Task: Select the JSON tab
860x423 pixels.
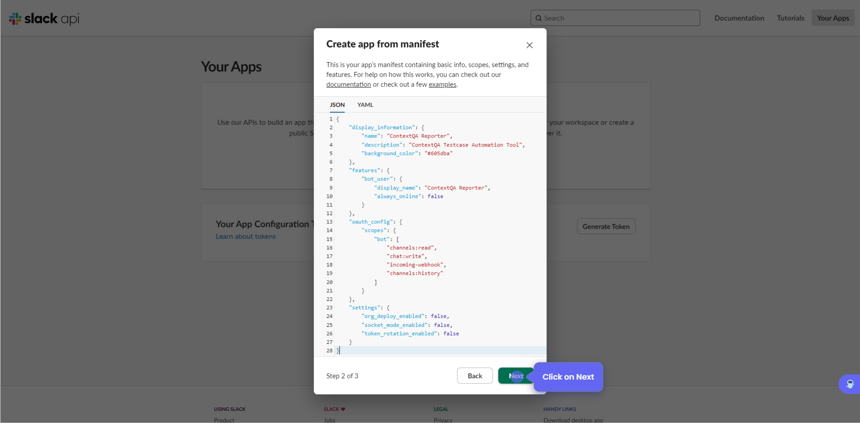Action: pyautogui.click(x=337, y=105)
